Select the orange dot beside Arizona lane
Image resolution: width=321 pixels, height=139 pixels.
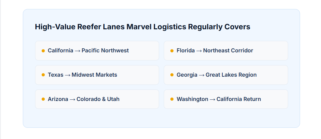coord(43,99)
